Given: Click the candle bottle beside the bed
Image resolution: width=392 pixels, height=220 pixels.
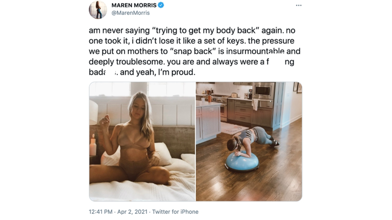Looking at the screenshot, I should [93, 146].
